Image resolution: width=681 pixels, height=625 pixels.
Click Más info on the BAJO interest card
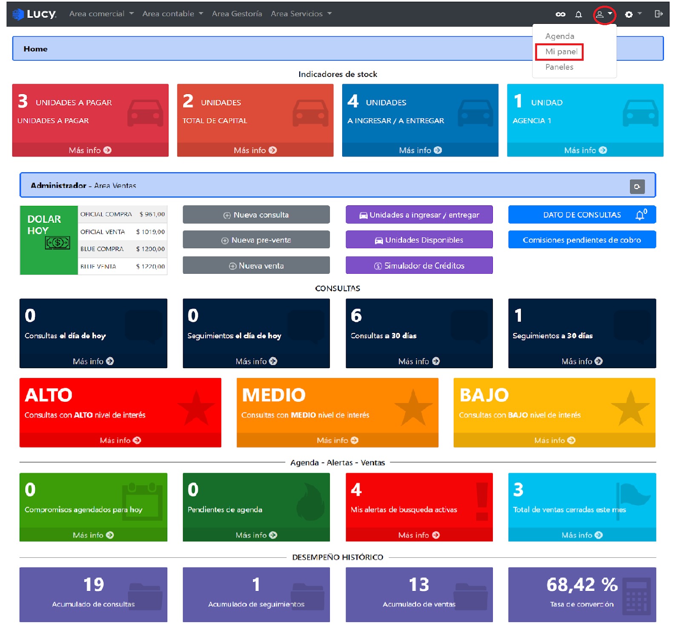click(555, 440)
